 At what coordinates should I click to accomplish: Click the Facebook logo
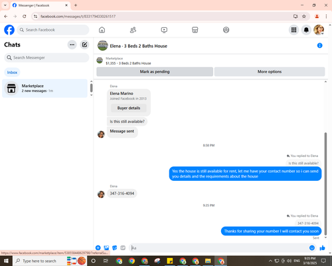[9, 30]
